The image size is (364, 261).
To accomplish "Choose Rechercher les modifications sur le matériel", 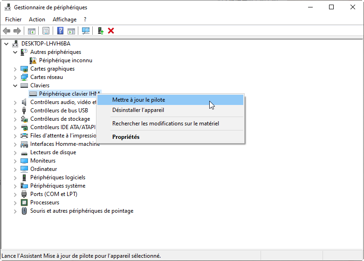I will click(170, 124).
